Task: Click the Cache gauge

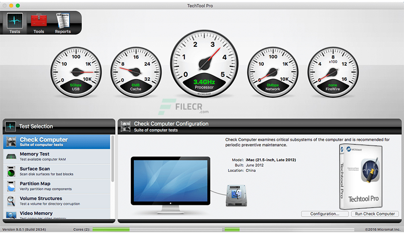Action: (136, 72)
